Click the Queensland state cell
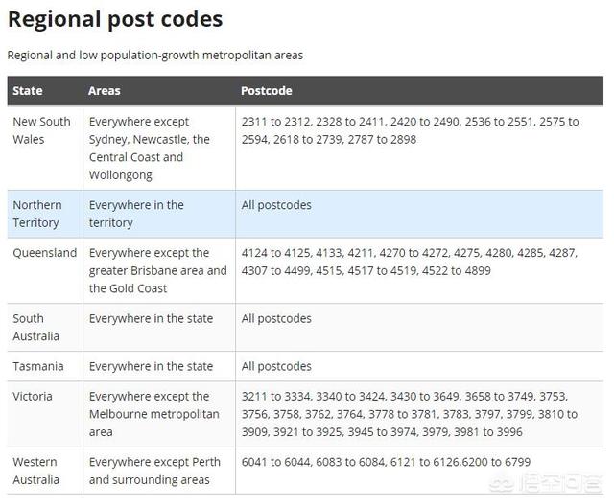 click(x=44, y=253)
